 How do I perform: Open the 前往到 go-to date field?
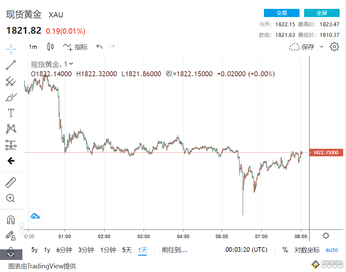[174, 250]
